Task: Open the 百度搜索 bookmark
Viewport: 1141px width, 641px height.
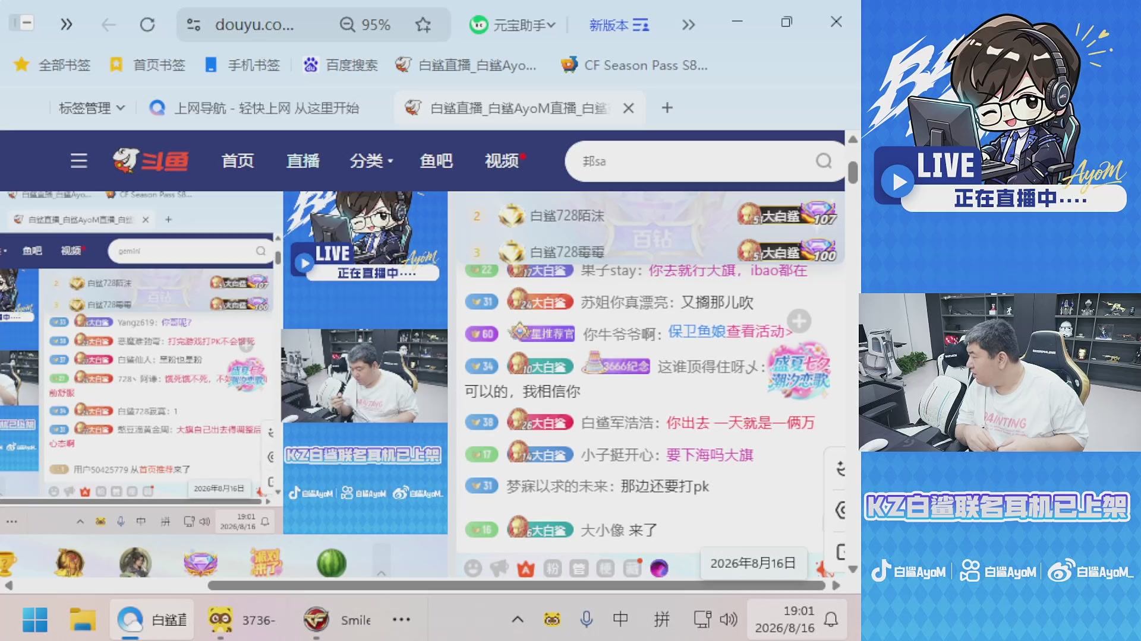Action: (x=341, y=65)
